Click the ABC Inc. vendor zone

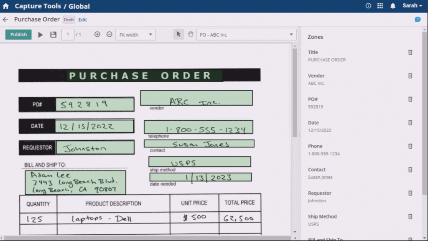(x=196, y=98)
